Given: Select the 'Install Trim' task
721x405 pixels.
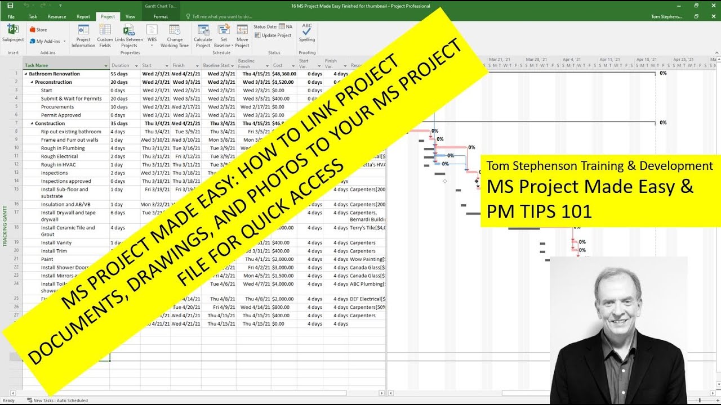Looking at the screenshot, I should 54,251.
